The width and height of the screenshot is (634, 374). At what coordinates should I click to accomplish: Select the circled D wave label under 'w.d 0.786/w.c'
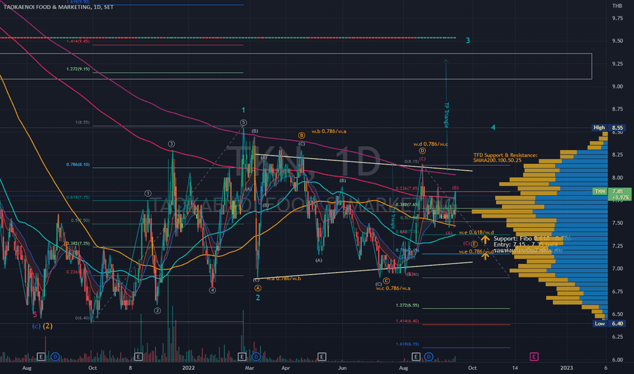[x=422, y=151]
